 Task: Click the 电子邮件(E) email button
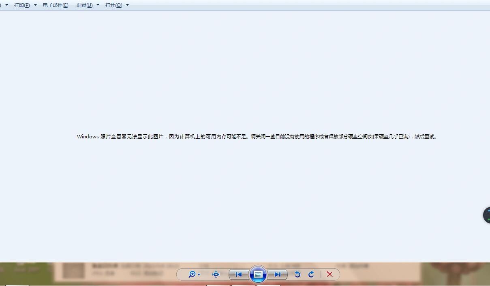(56, 5)
